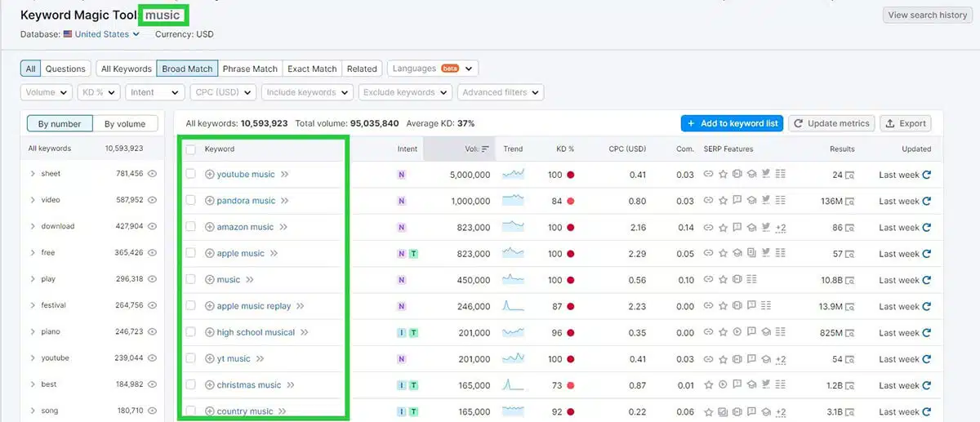Select the Related tab
This screenshot has width=980, height=422.
(x=362, y=69)
